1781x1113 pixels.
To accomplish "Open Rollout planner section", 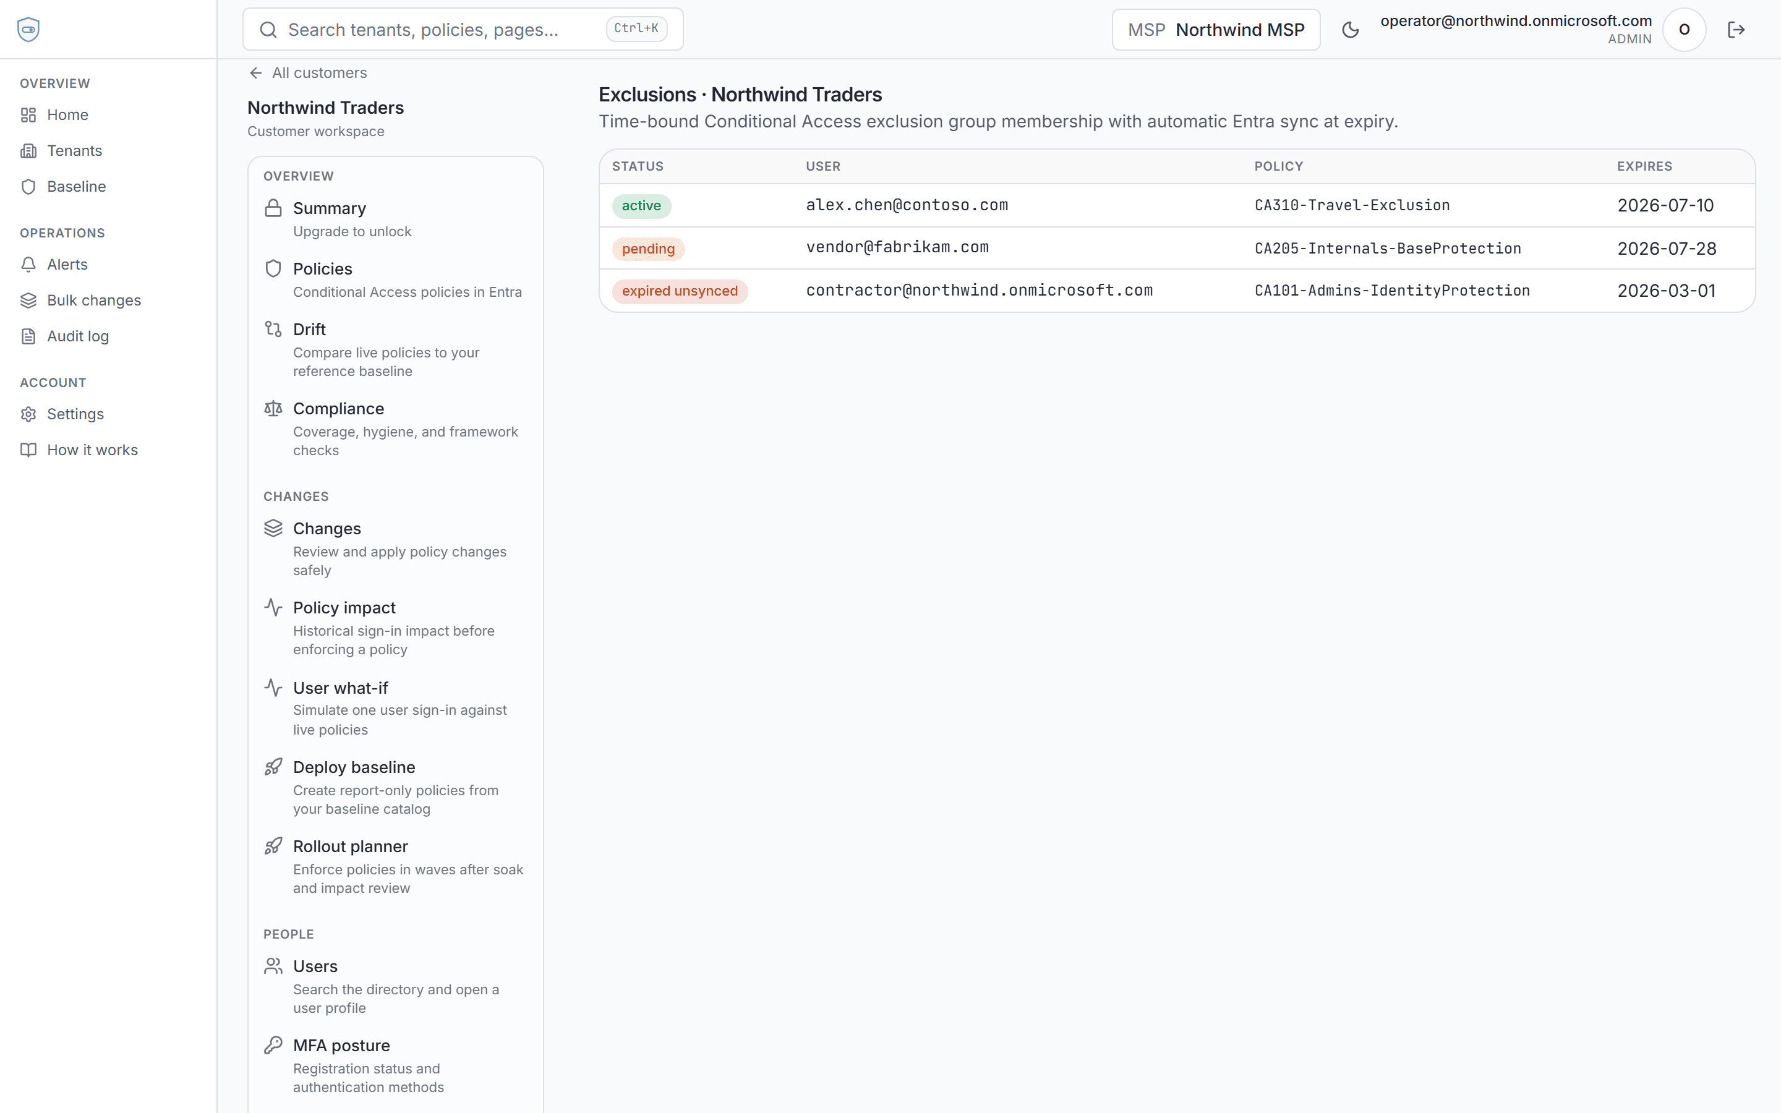I will point(396,867).
